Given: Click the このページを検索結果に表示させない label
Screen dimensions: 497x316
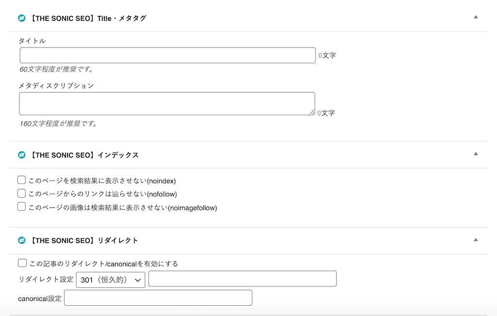Looking at the screenshot, I should click(102, 181).
